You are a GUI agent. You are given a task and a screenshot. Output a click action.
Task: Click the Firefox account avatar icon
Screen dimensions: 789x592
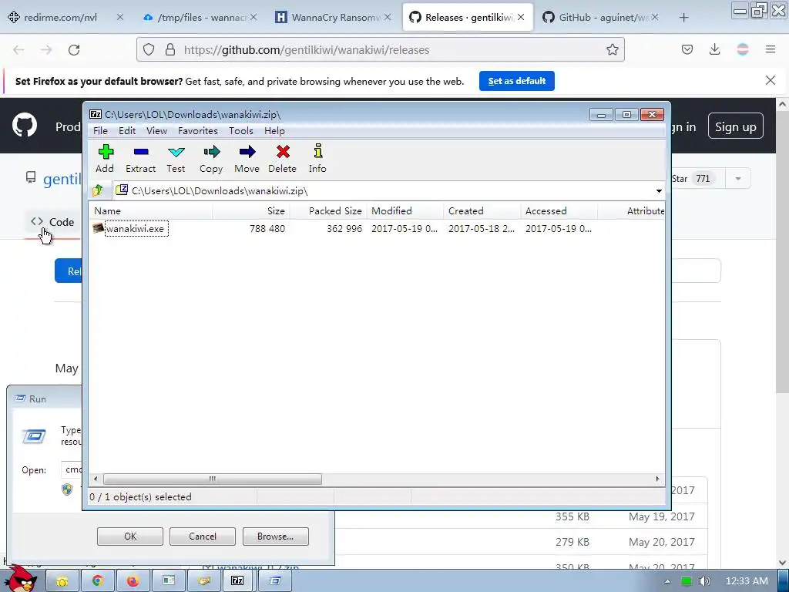coord(743,49)
